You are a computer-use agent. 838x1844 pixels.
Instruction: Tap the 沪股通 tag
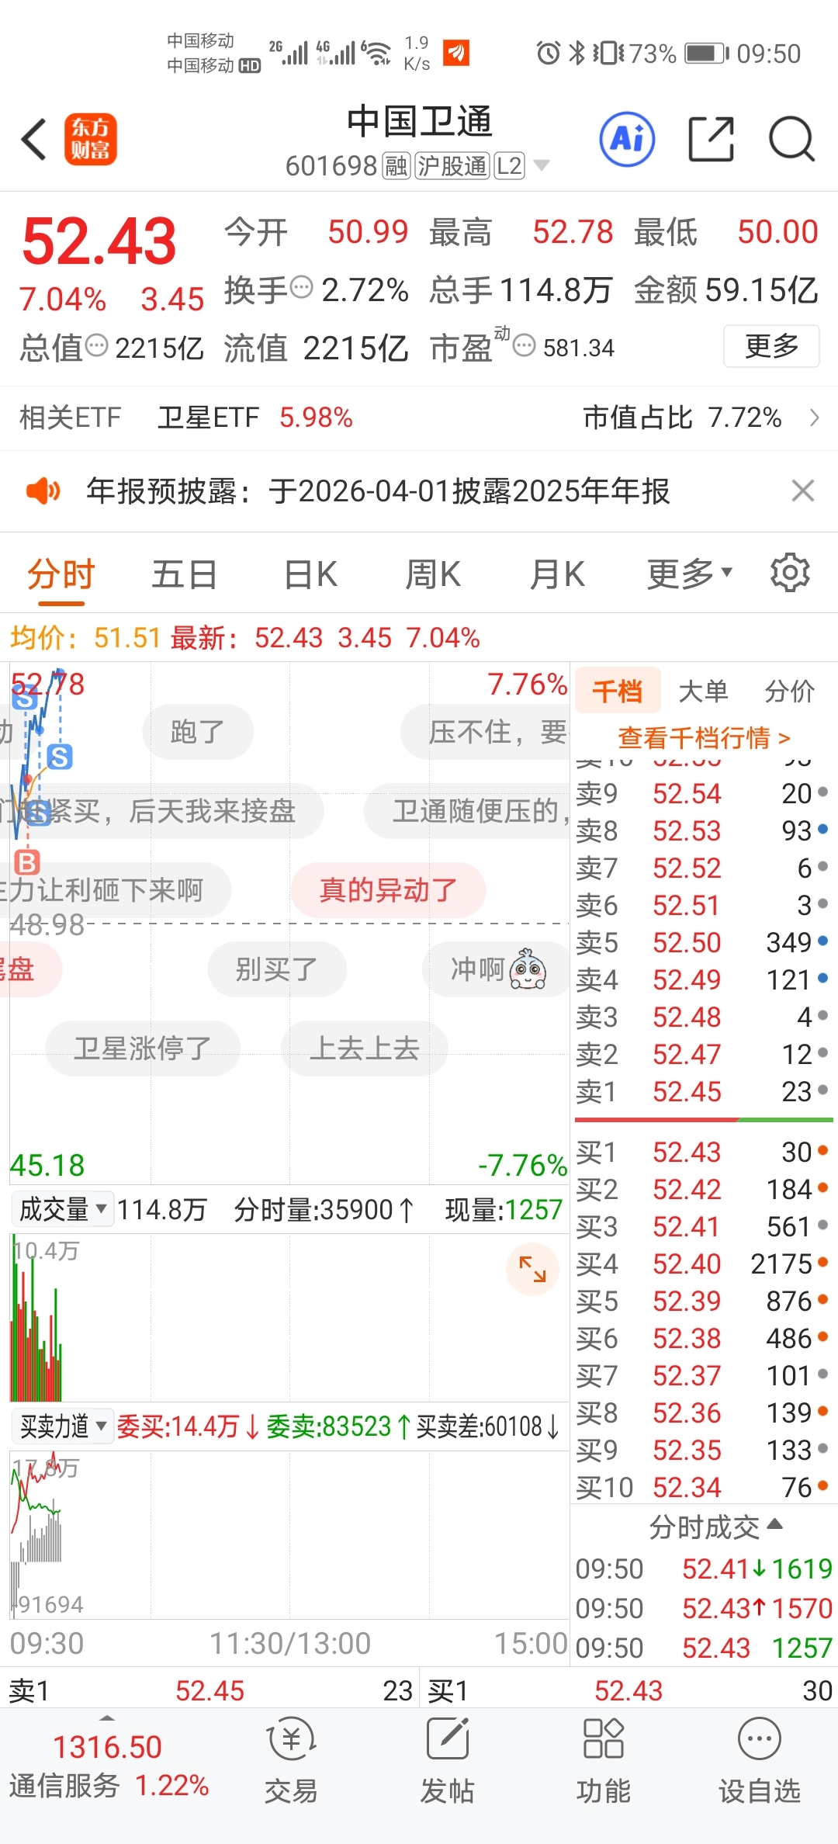pos(452,165)
